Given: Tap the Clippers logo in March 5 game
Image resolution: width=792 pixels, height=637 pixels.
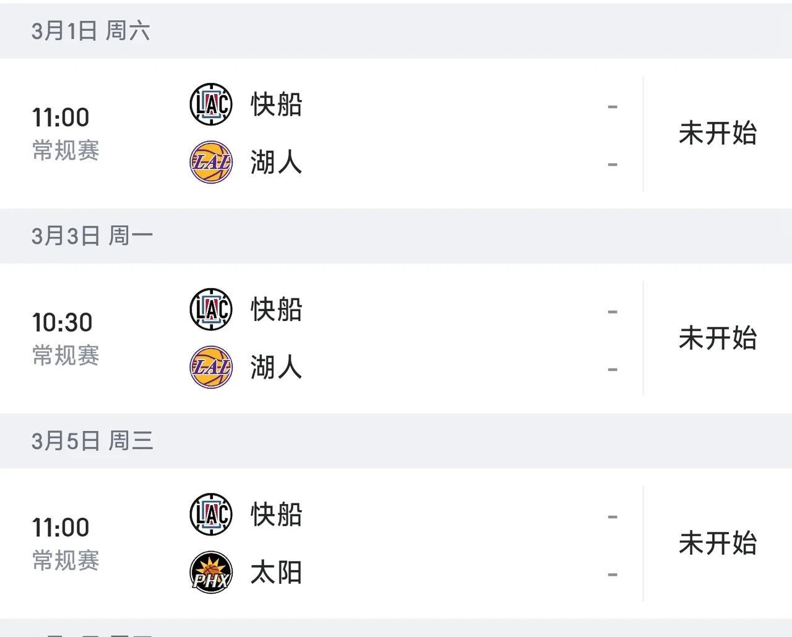Looking at the screenshot, I should pos(211,515).
